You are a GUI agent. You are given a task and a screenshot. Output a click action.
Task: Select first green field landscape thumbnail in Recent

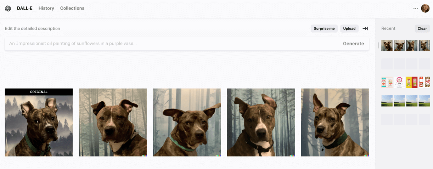pos(387,101)
